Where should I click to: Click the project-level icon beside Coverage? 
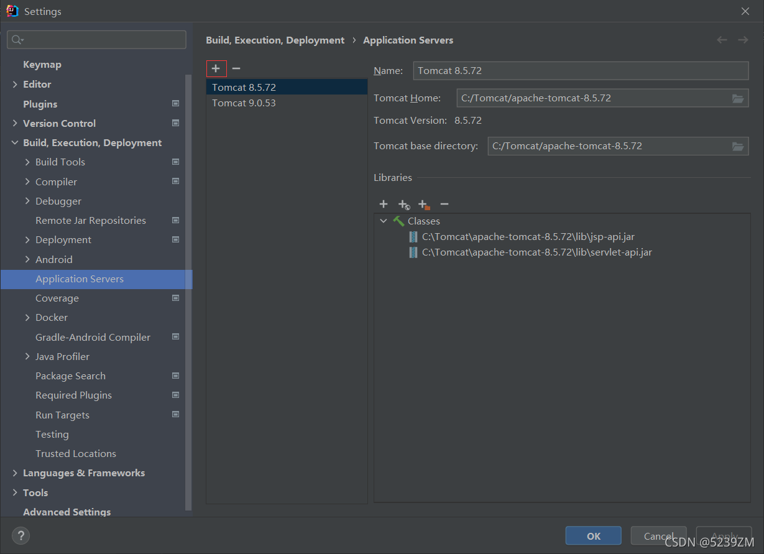[x=176, y=298]
